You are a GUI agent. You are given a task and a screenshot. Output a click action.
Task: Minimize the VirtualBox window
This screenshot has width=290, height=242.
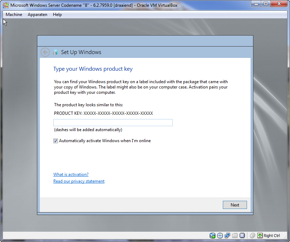(x=256, y=4)
